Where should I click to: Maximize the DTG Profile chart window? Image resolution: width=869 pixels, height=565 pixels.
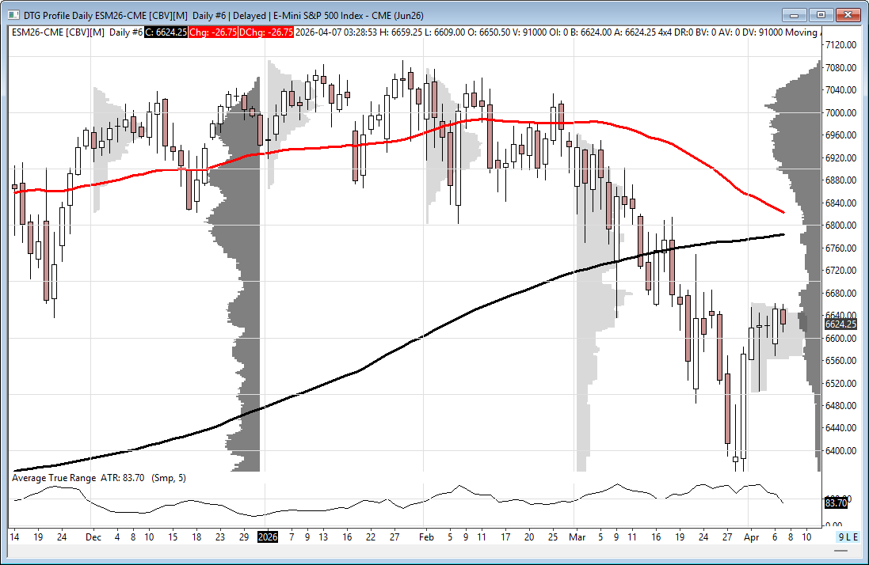click(821, 14)
